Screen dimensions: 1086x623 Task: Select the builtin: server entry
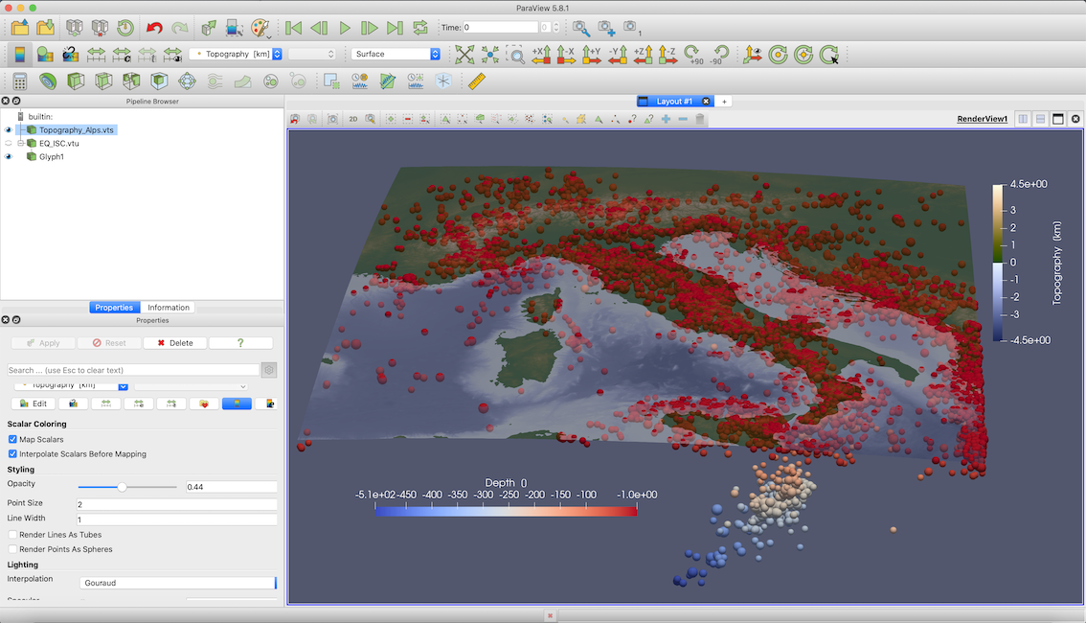pyautogui.click(x=40, y=116)
